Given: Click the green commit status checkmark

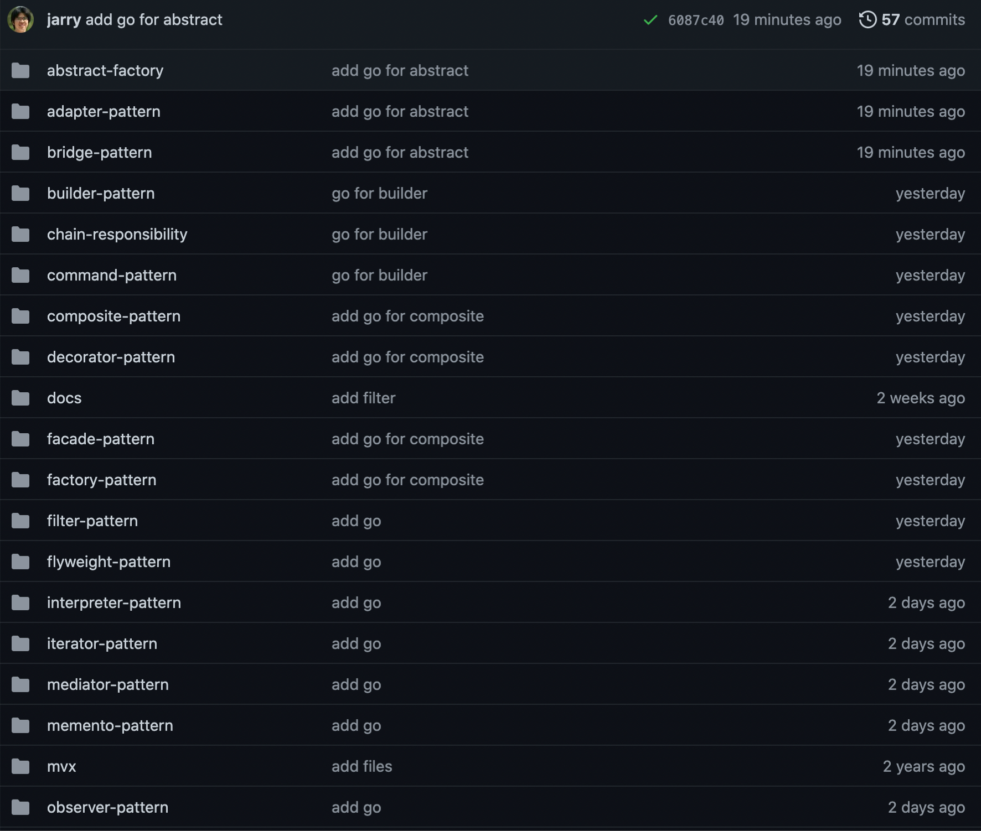Looking at the screenshot, I should 650,20.
